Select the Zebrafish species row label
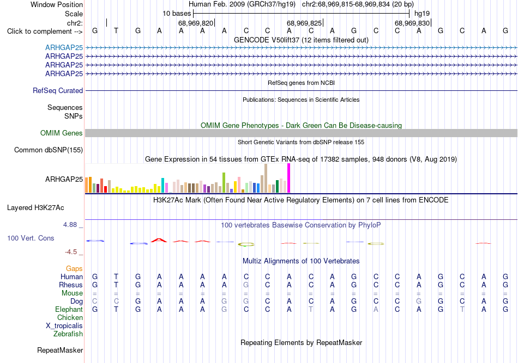This screenshot has width=518, height=363. (68, 334)
